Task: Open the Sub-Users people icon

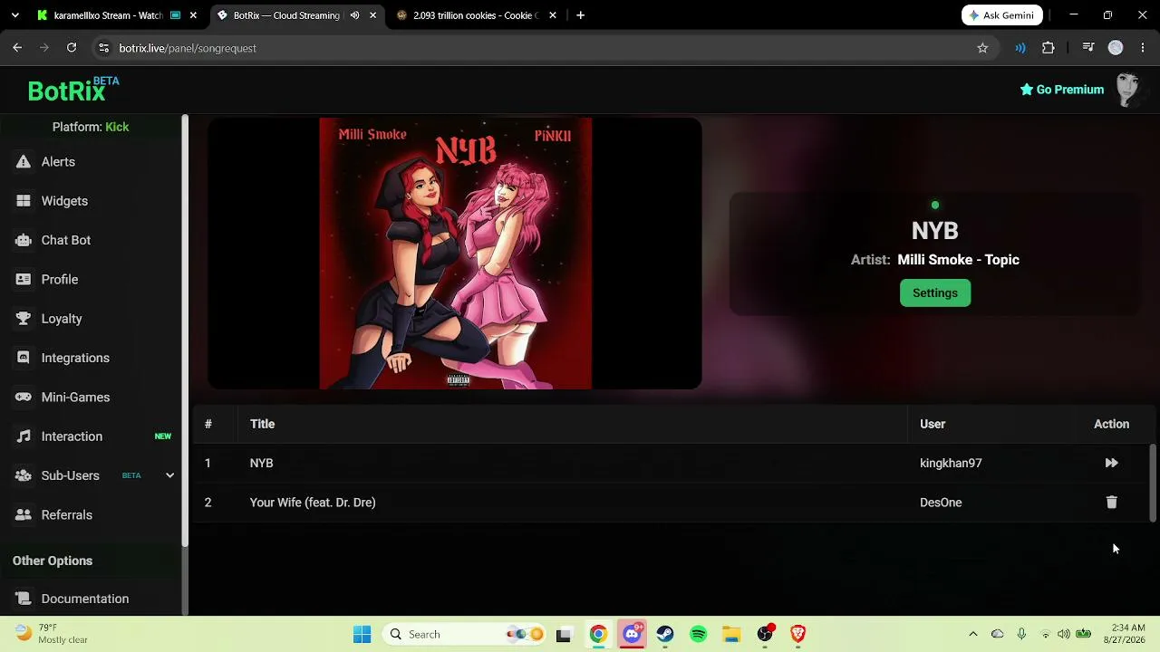Action: 24,475
